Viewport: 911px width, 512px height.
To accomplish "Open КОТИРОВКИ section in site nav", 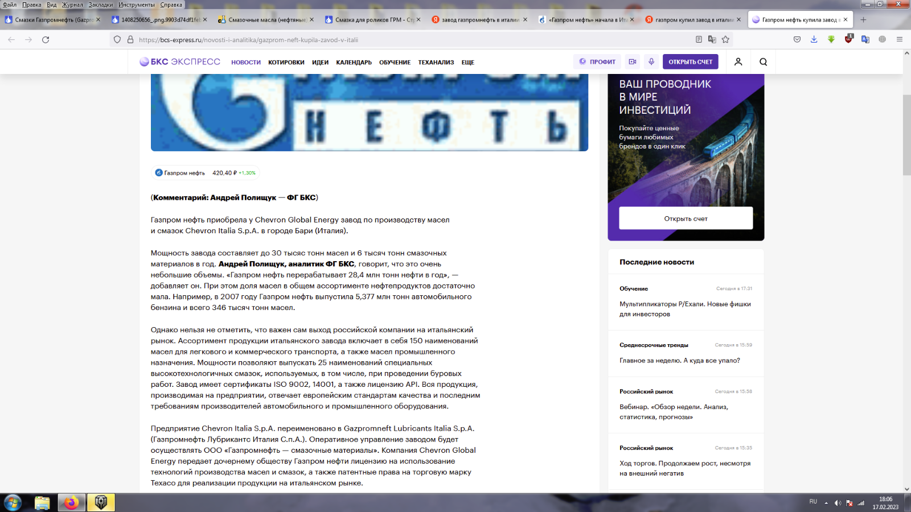I will [286, 63].
